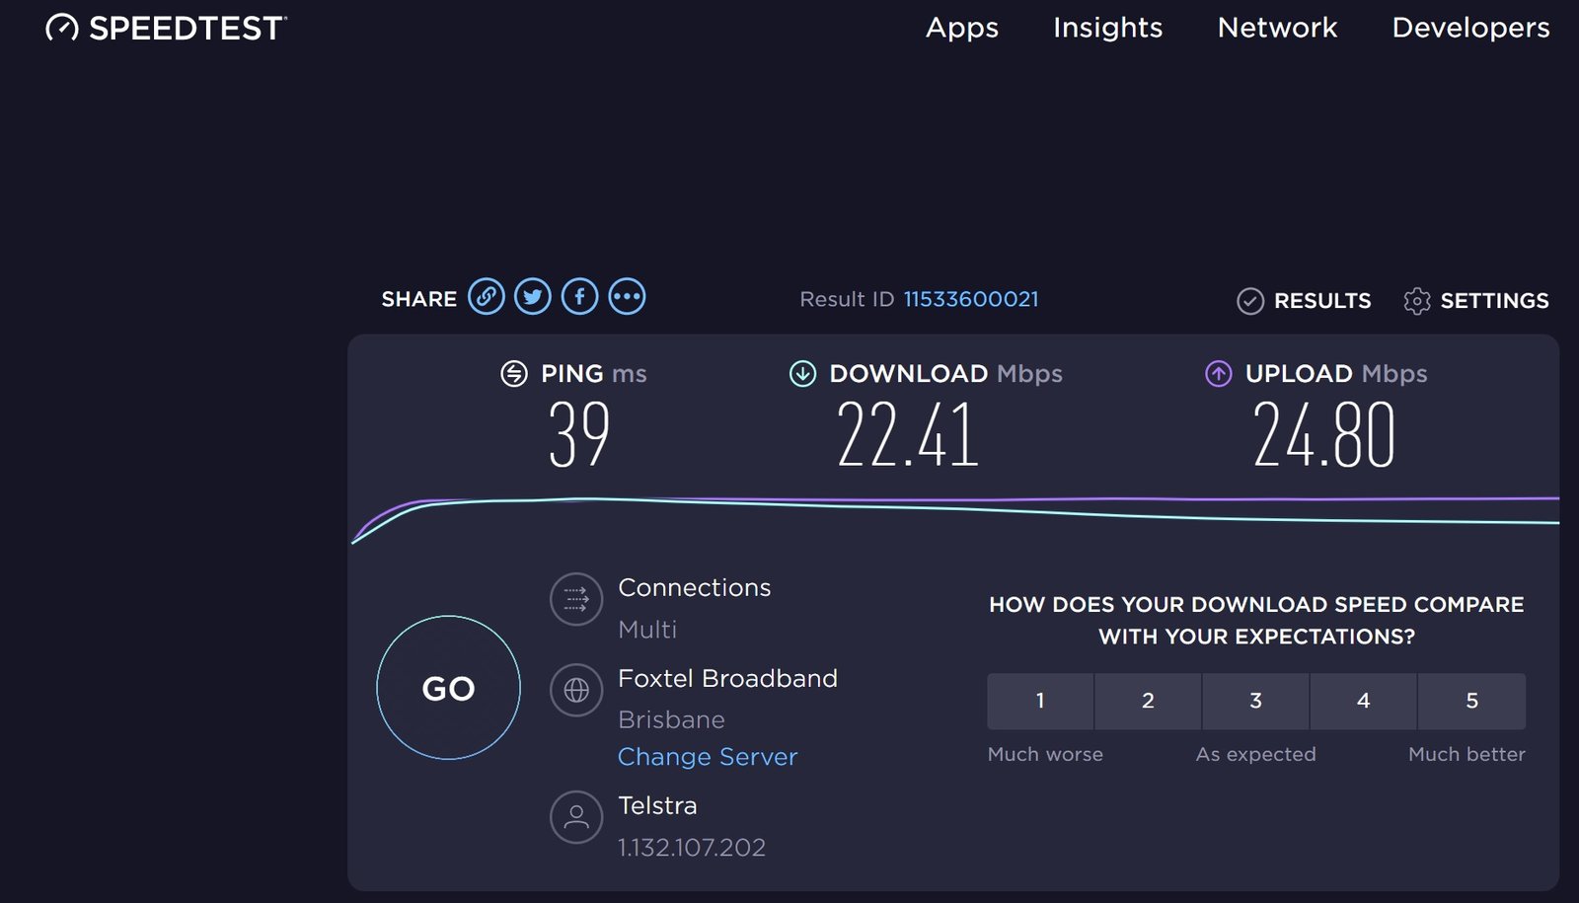Open the Apps menu
The image size is (1579, 903).
(961, 28)
